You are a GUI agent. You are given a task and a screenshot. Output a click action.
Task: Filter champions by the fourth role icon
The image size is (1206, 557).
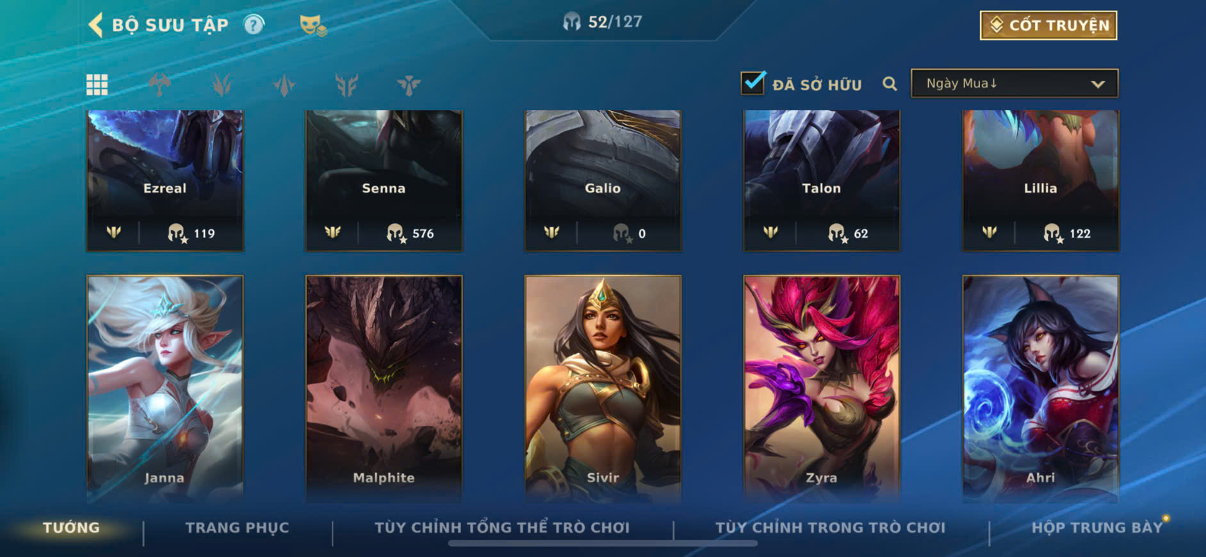coord(346,85)
